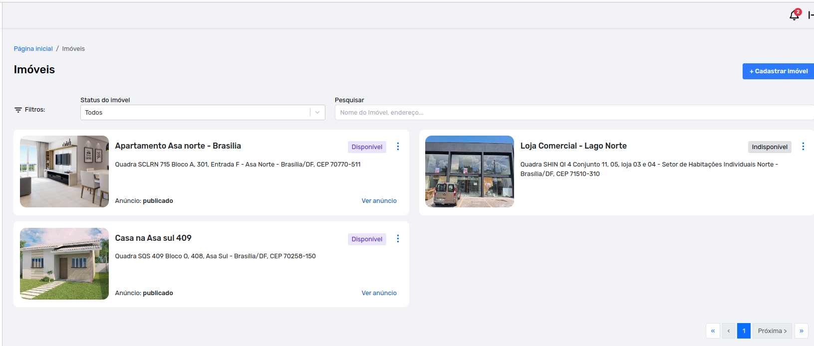Go to last page using double-right arrow

click(x=802, y=331)
